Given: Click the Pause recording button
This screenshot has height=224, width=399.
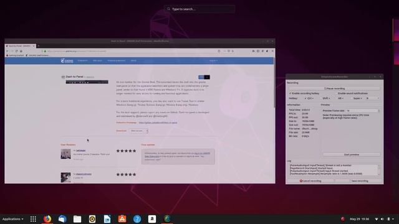Looking at the screenshot, I should click(x=334, y=88).
